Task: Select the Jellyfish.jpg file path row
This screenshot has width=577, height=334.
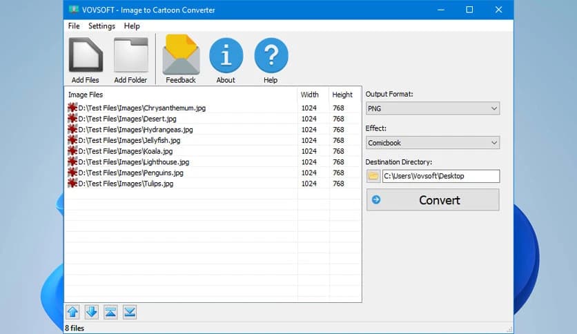Action: coord(129,140)
